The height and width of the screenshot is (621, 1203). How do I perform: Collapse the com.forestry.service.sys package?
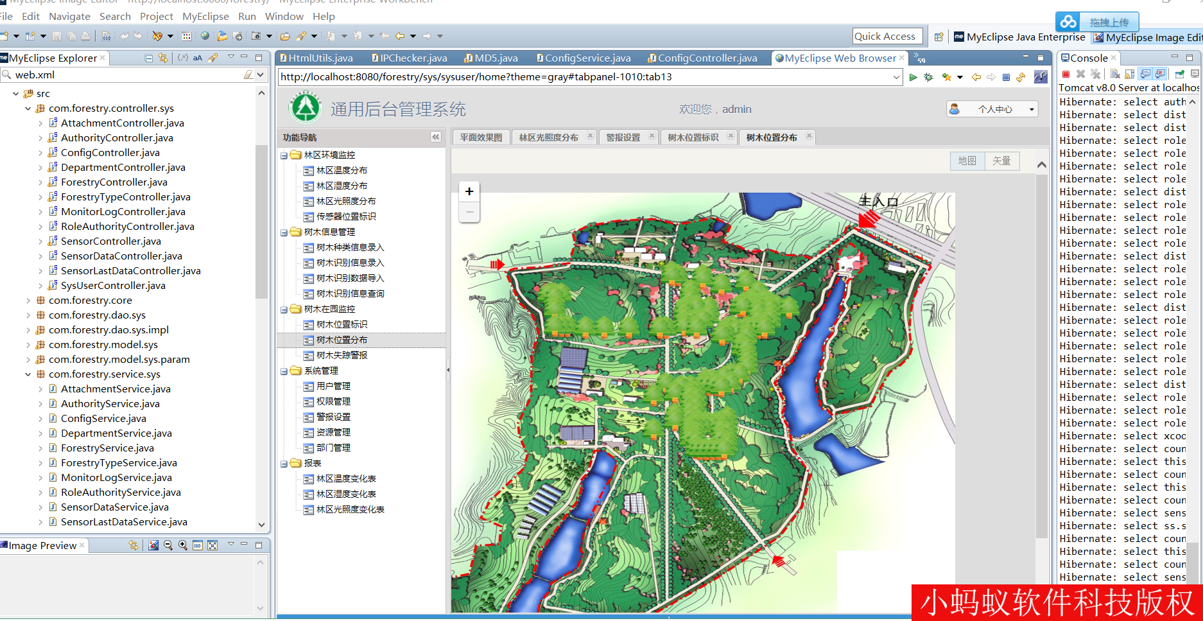tap(28, 374)
